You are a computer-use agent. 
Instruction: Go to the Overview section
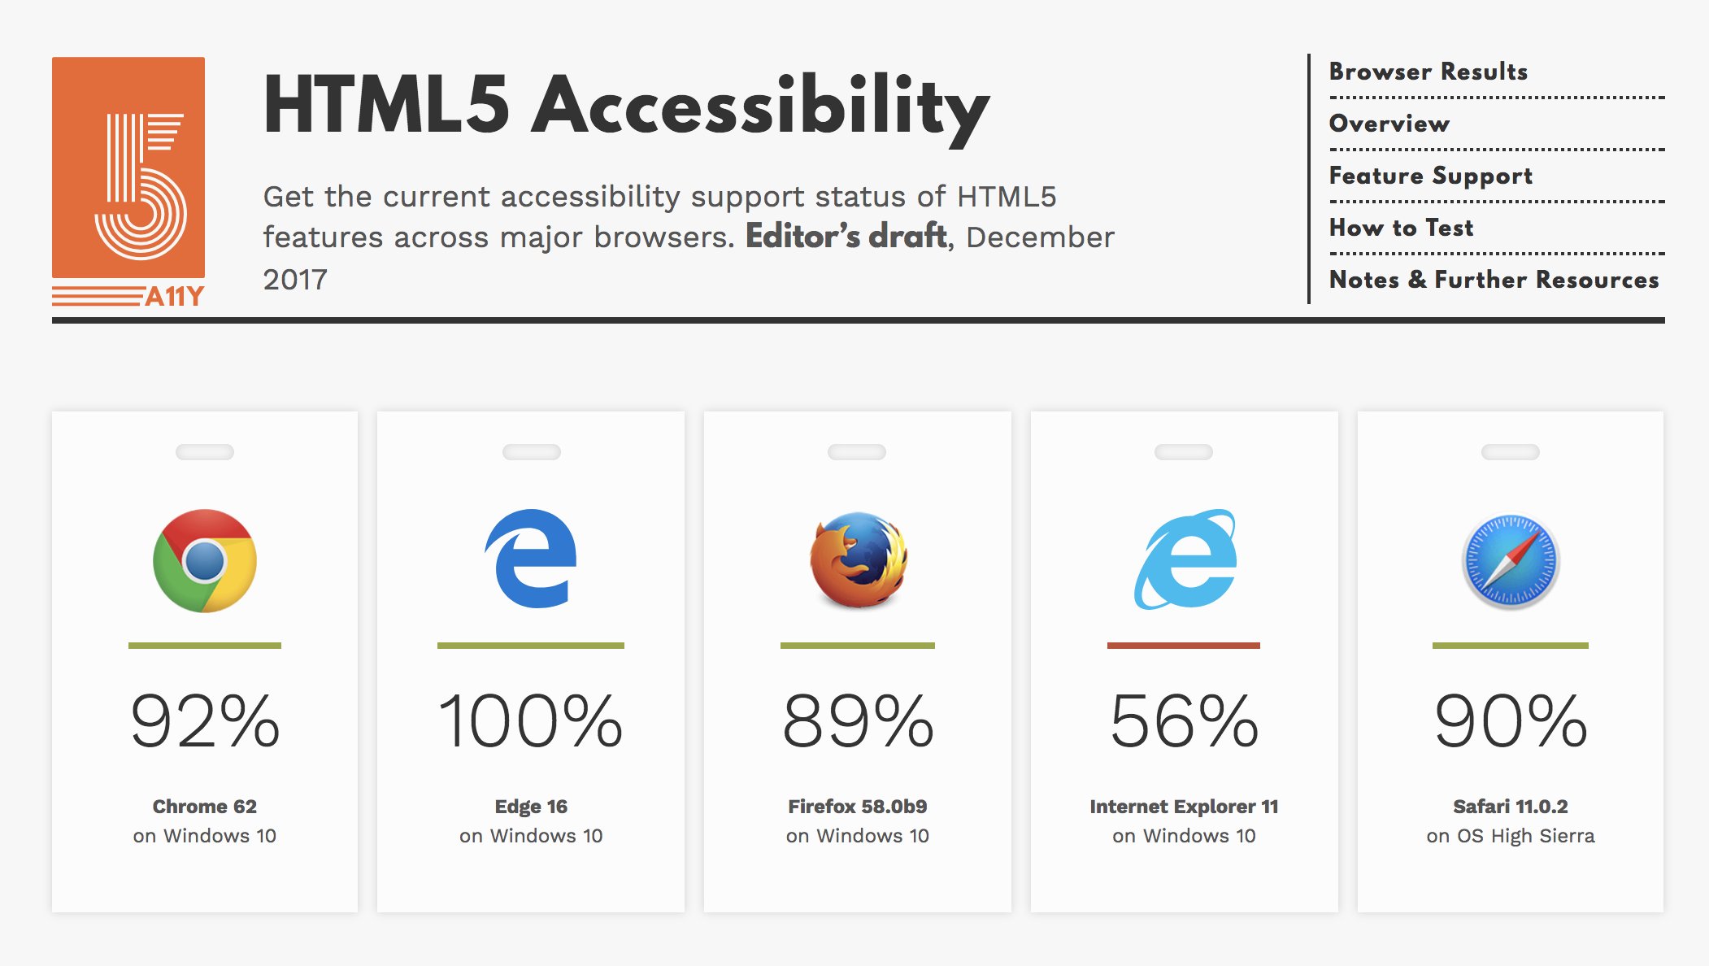pos(1389,124)
